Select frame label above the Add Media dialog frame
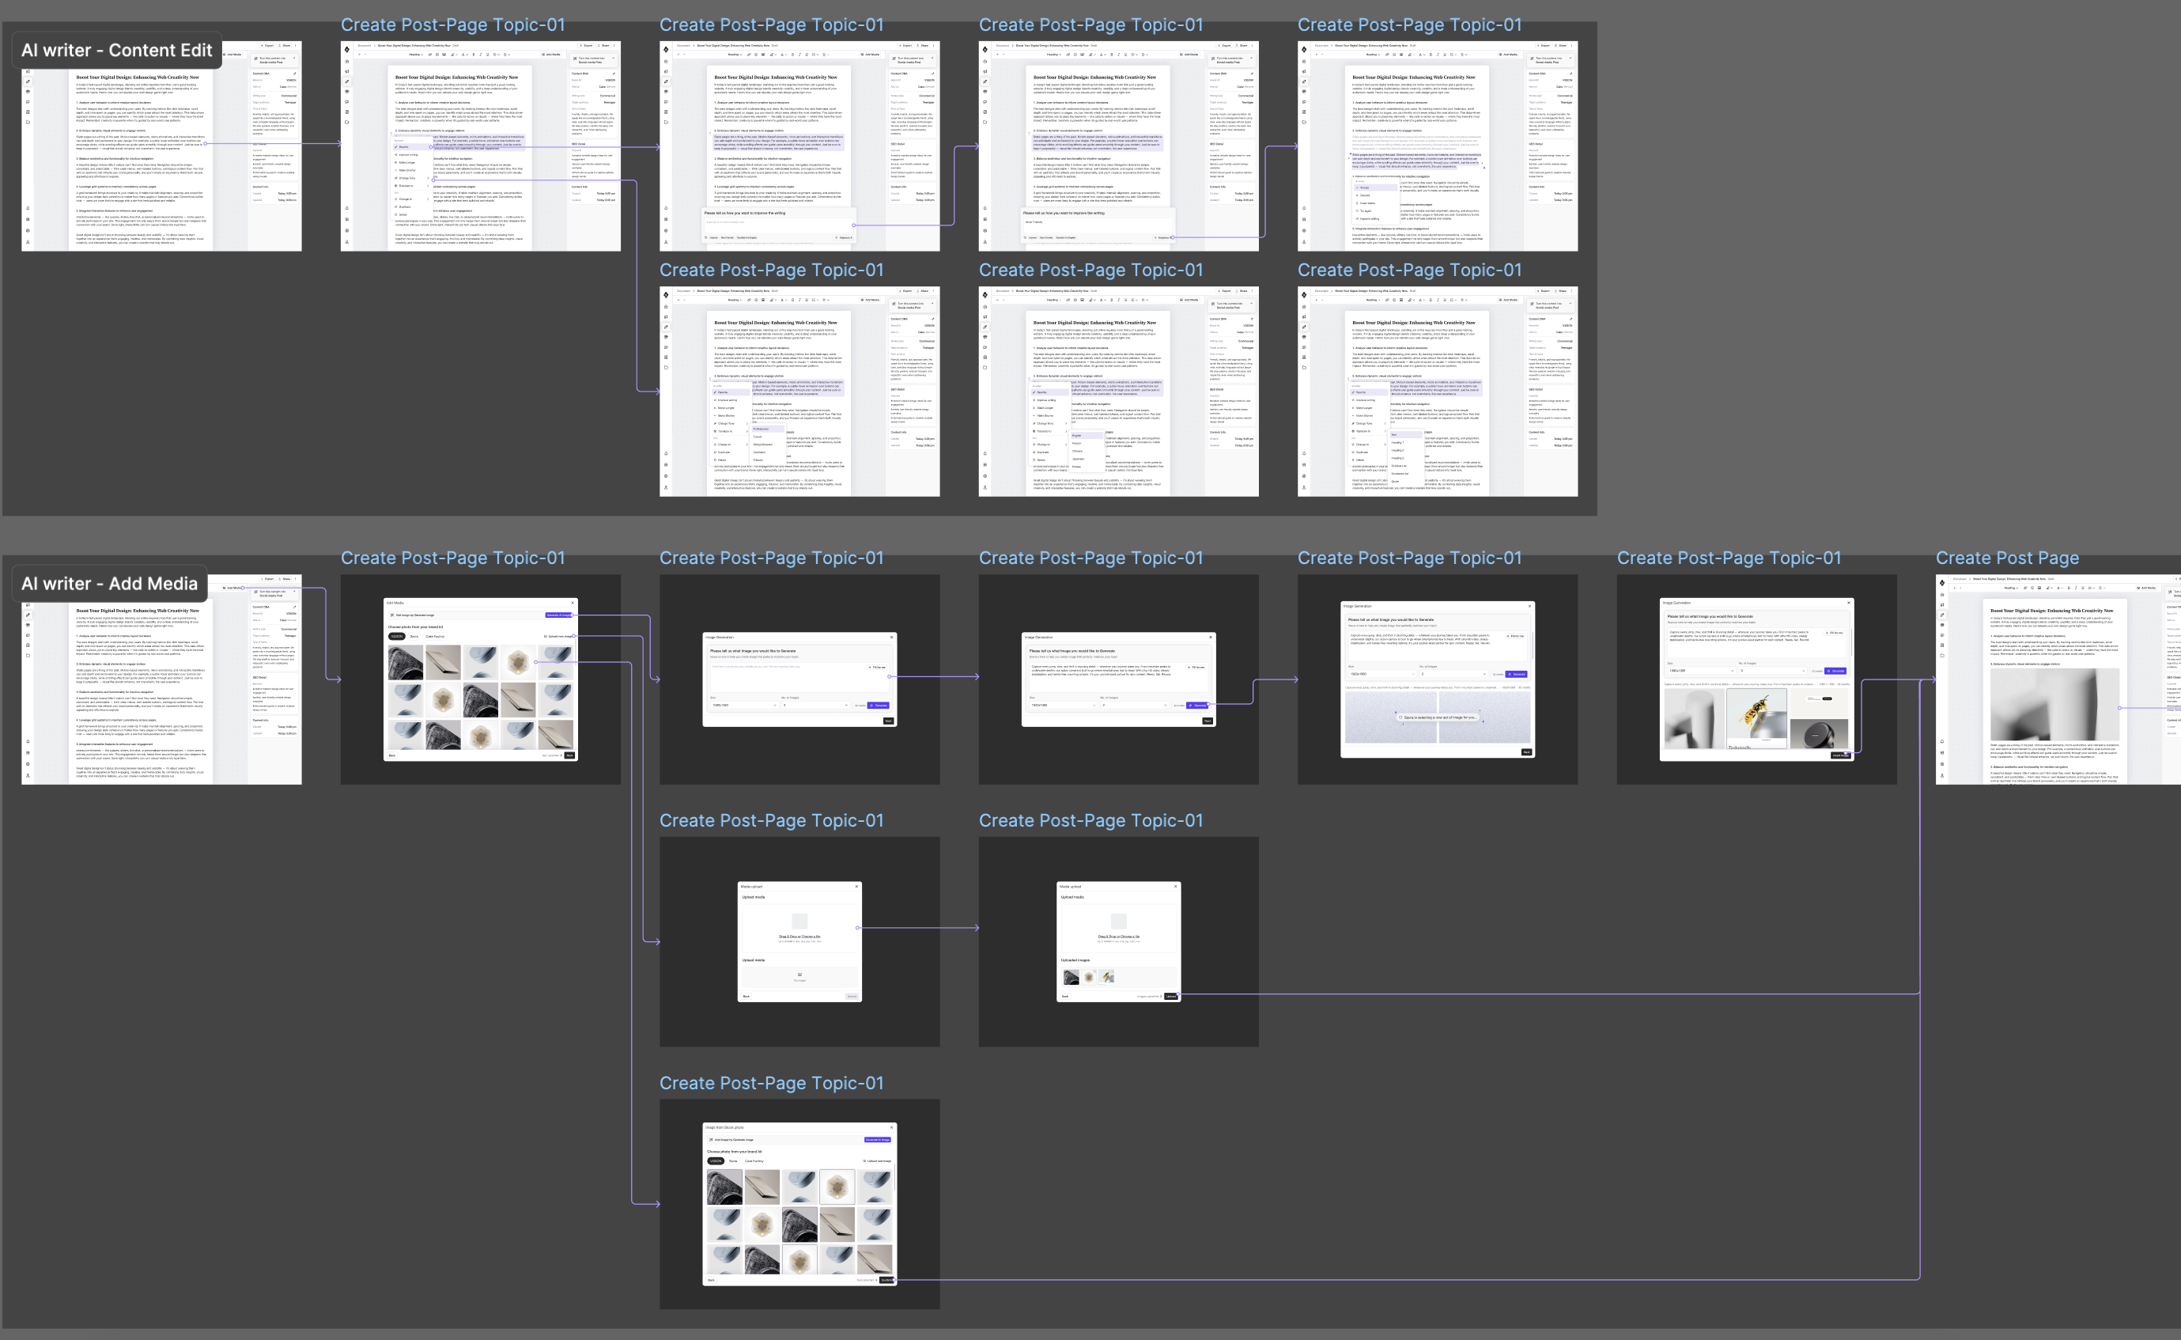Image resolution: width=2181 pixels, height=1340 pixels. click(452, 558)
